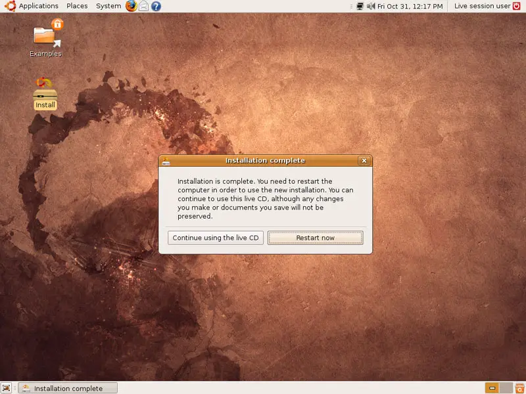Open the Places menu
The image size is (526, 394).
coord(77,6)
